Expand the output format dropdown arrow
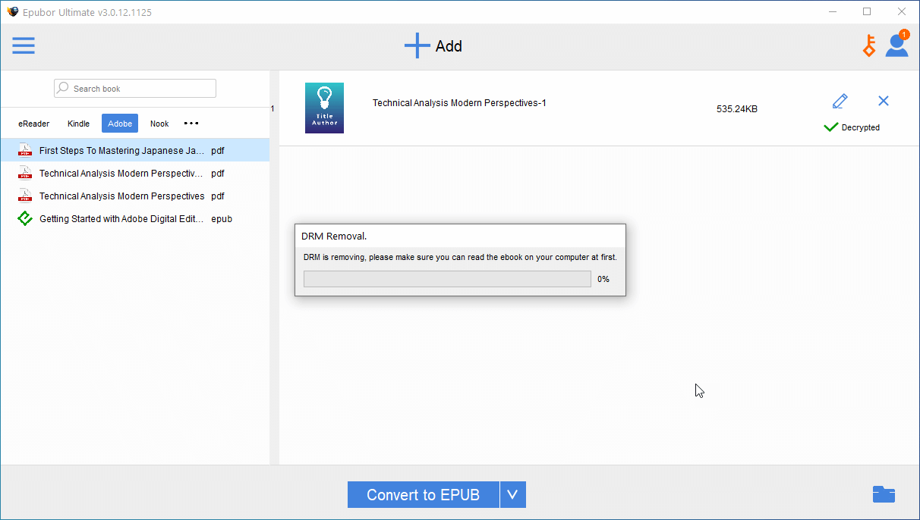This screenshot has height=520, width=920. click(512, 495)
